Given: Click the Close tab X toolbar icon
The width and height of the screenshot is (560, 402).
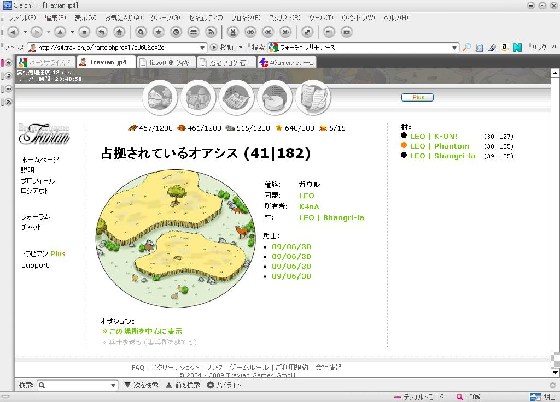Looking at the screenshot, I should coord(233,32).
